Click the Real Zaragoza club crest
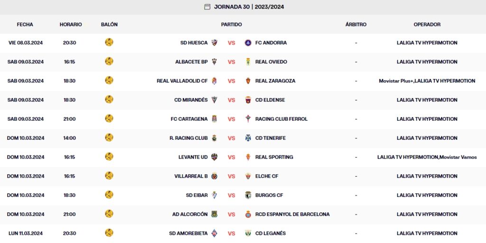486x243 pixels. click(x=248, y=81)
